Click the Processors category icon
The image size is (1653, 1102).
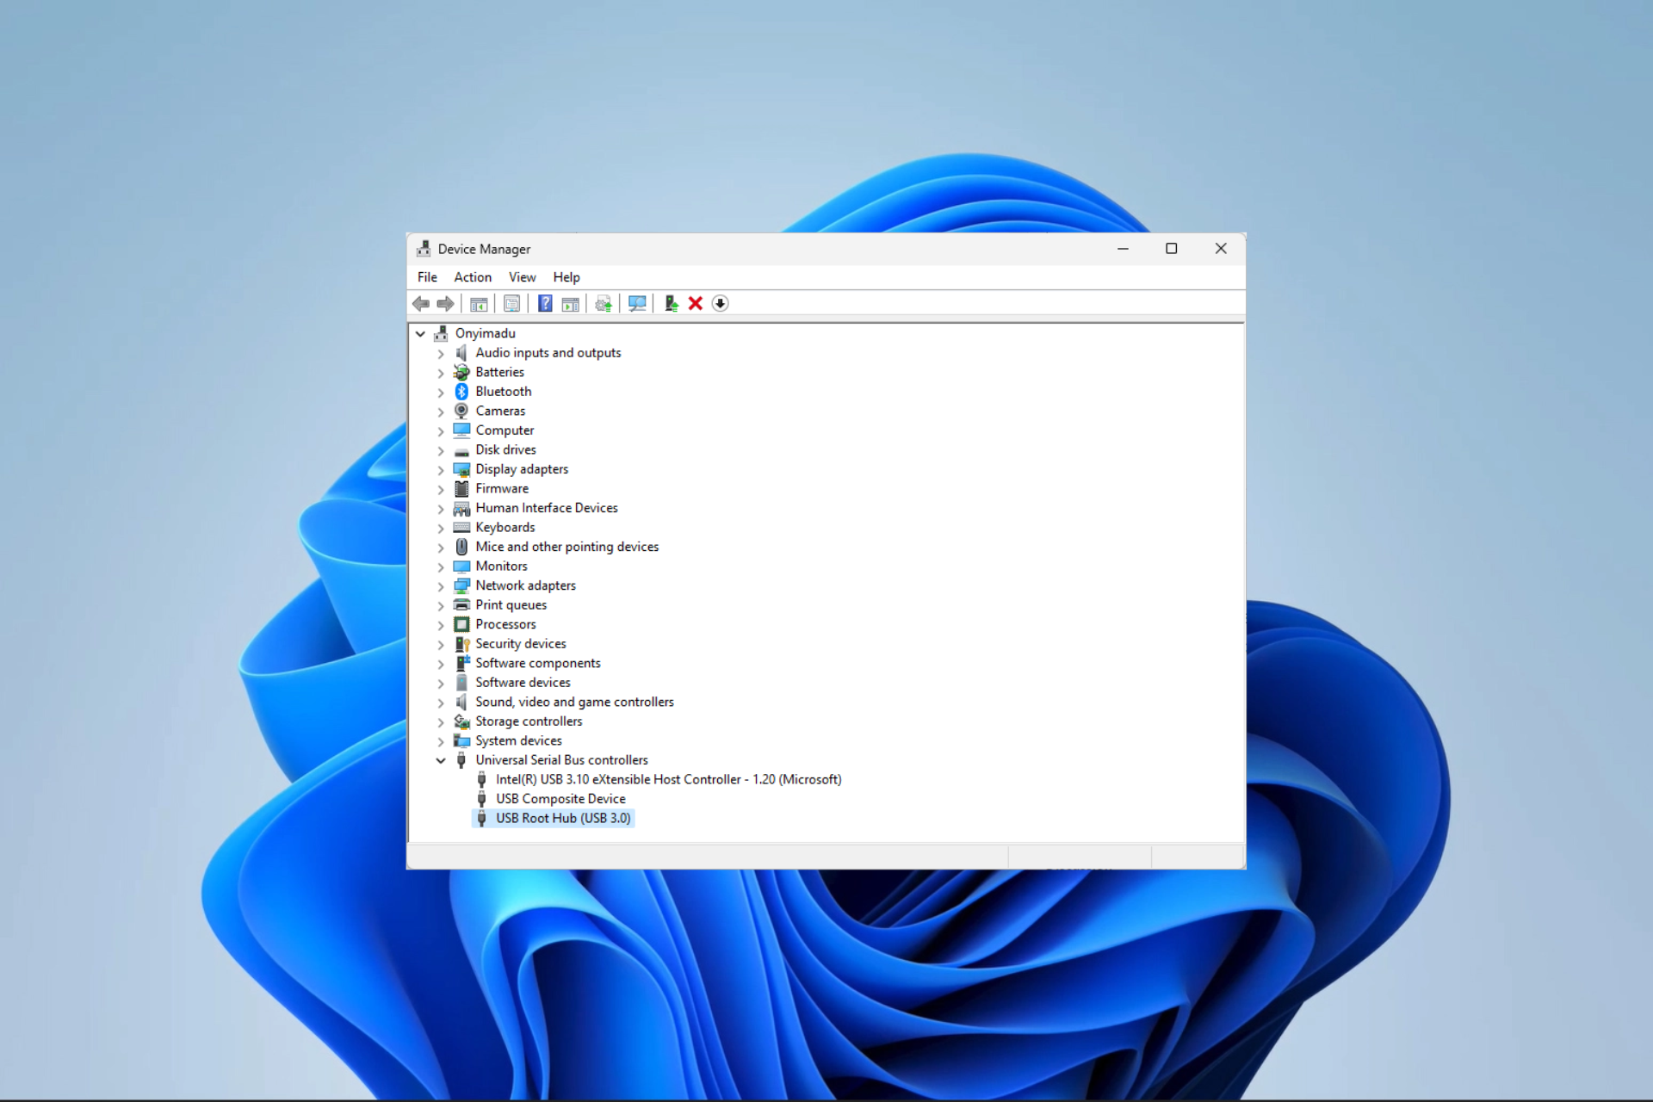coord(461,624)
